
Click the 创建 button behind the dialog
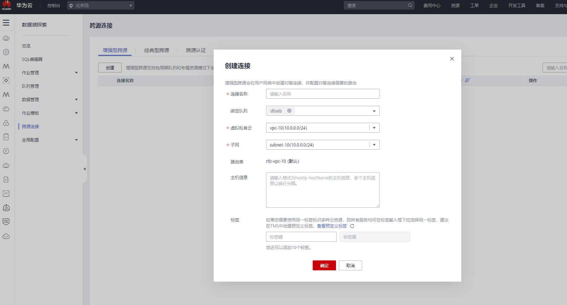click(x=110, y=68)
